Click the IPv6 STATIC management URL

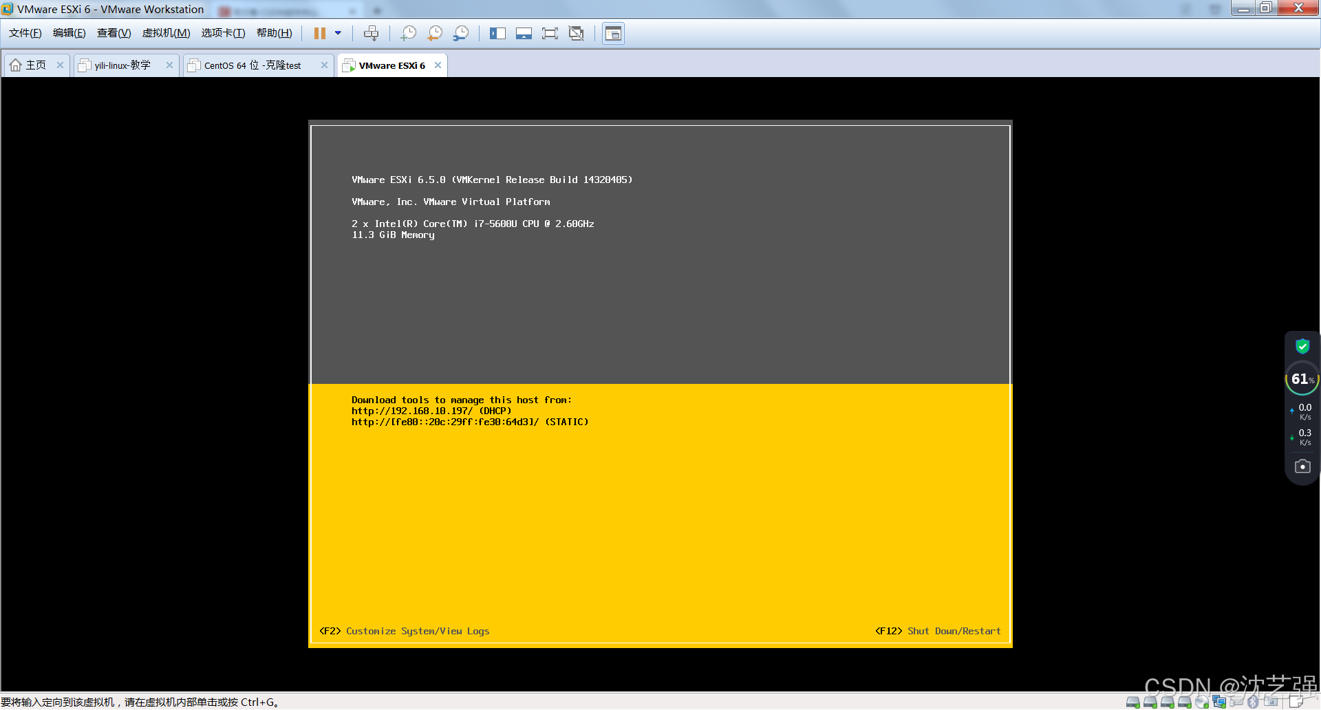click(x=470, y=422)
